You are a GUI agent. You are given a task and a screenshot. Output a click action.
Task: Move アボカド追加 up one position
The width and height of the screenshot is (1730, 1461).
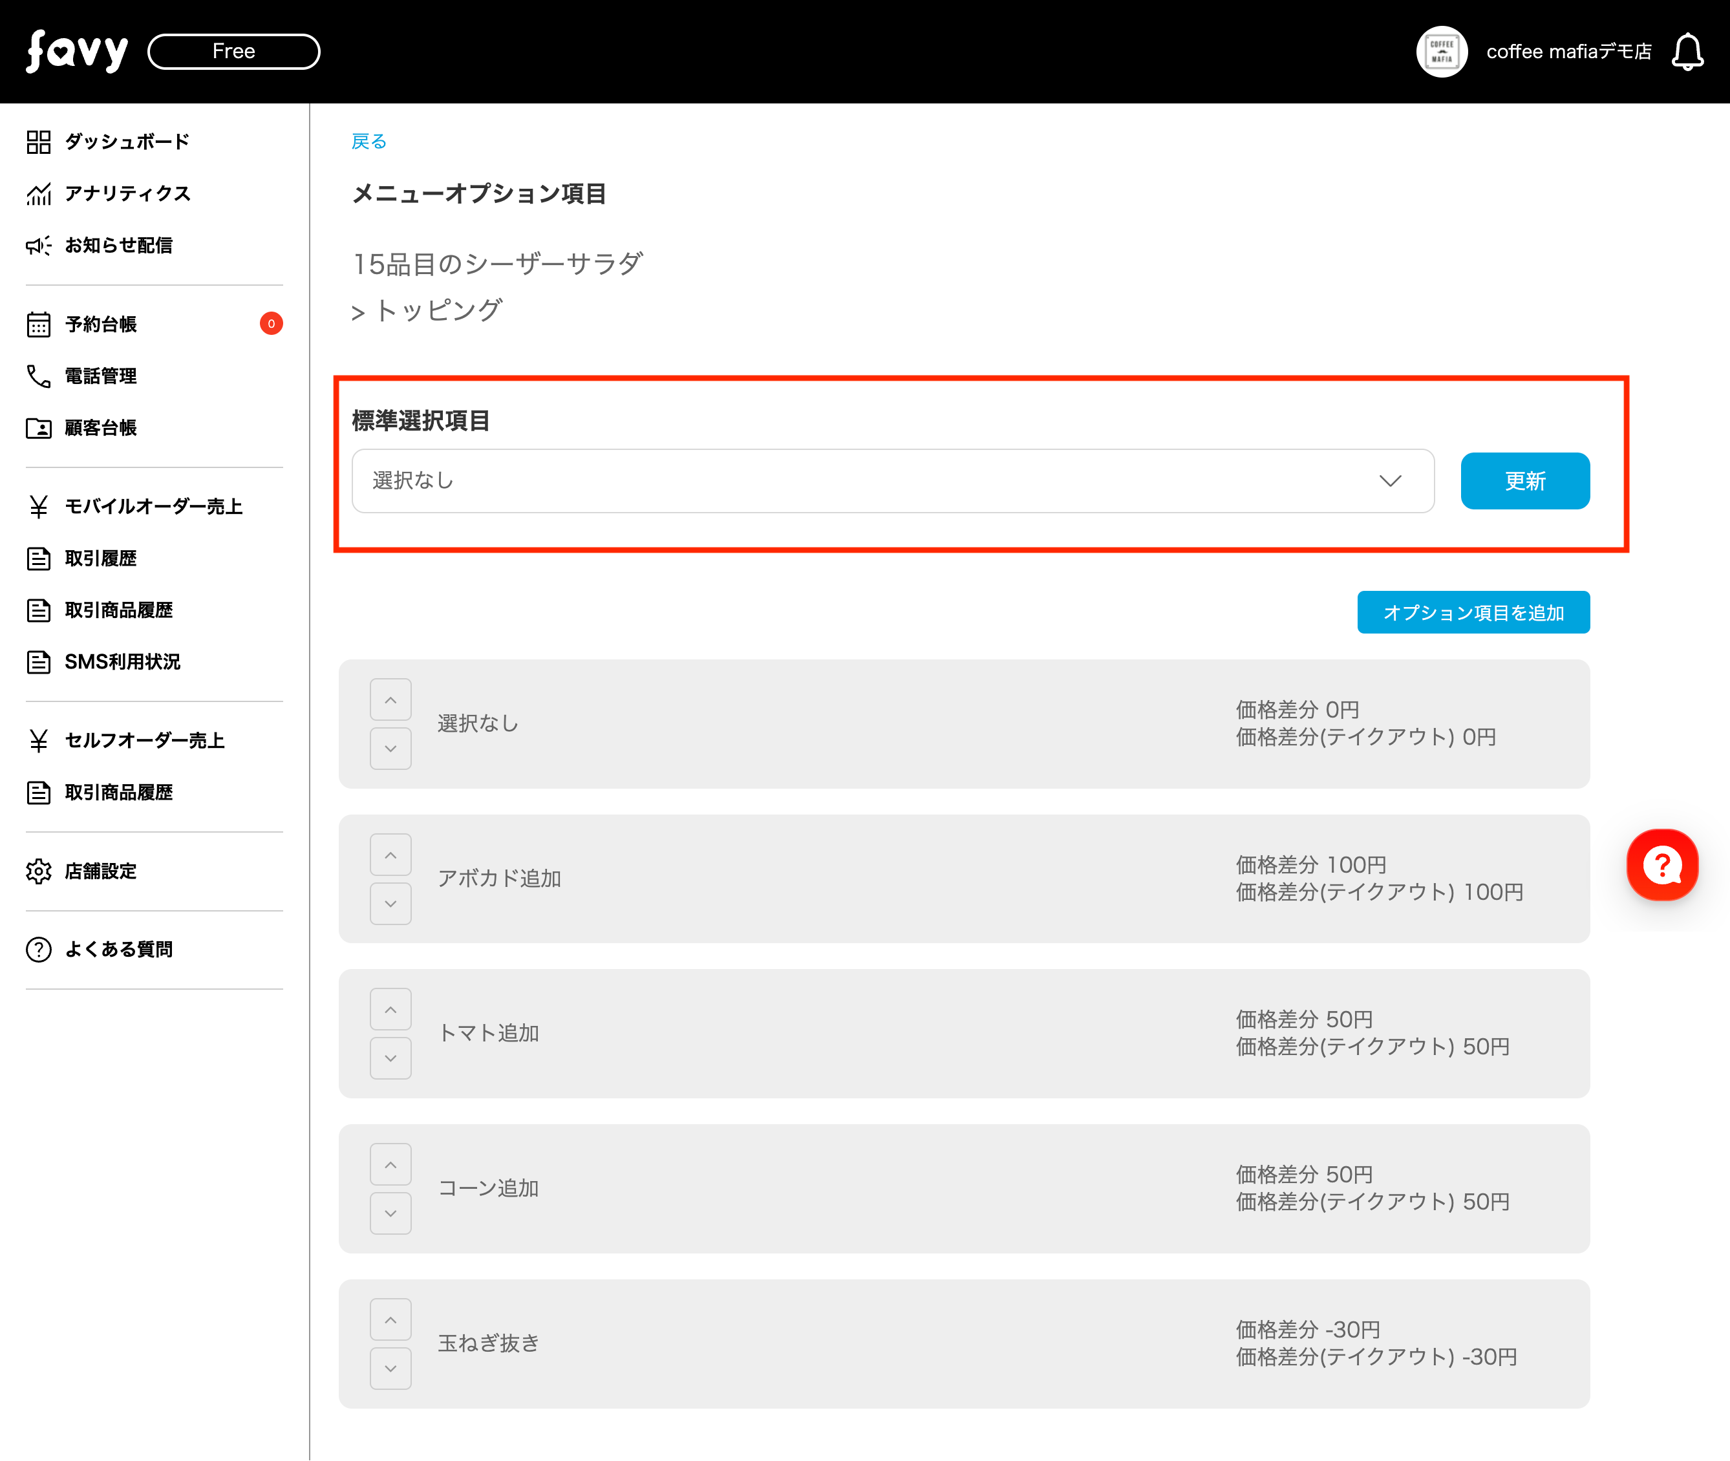point(390,855)
